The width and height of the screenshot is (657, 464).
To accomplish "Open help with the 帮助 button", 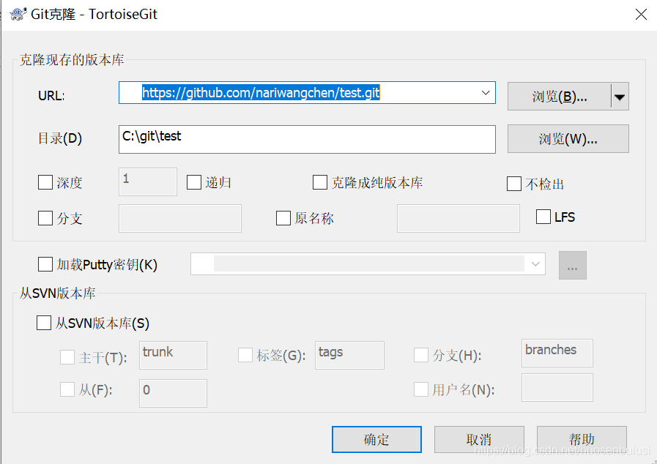I will (x=582, y=439).
